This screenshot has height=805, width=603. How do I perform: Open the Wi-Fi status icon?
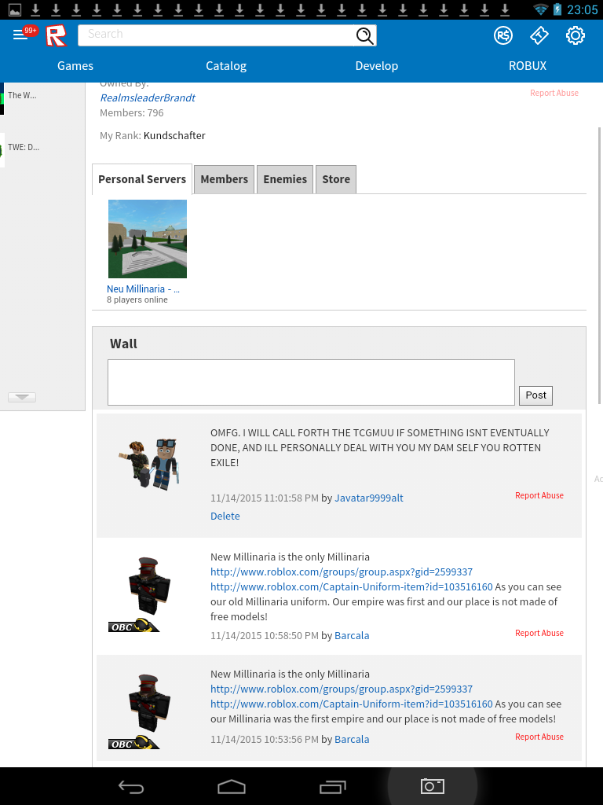click(540, 9)
